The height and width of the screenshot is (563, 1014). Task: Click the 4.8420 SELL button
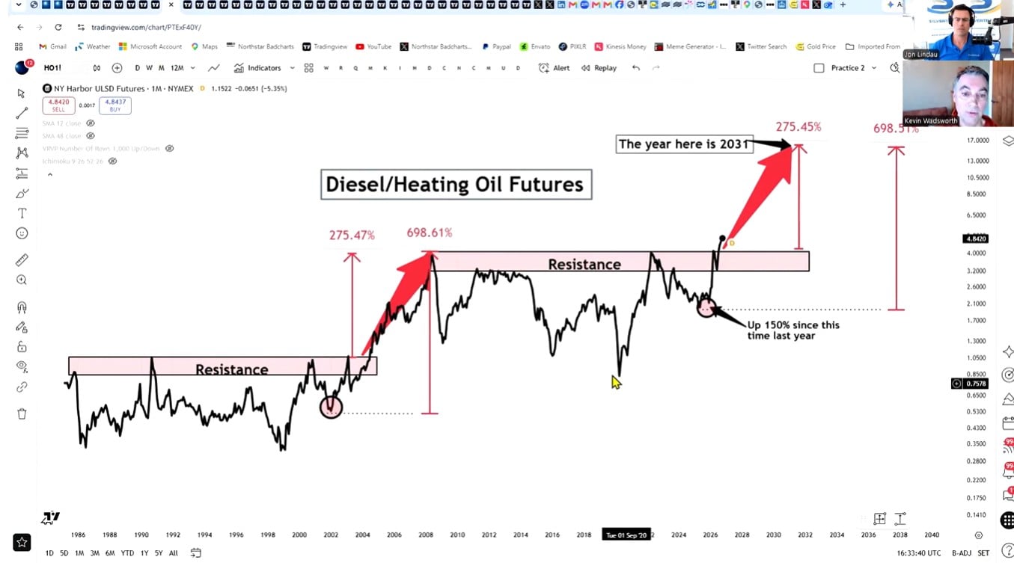(x=58, y=105)
